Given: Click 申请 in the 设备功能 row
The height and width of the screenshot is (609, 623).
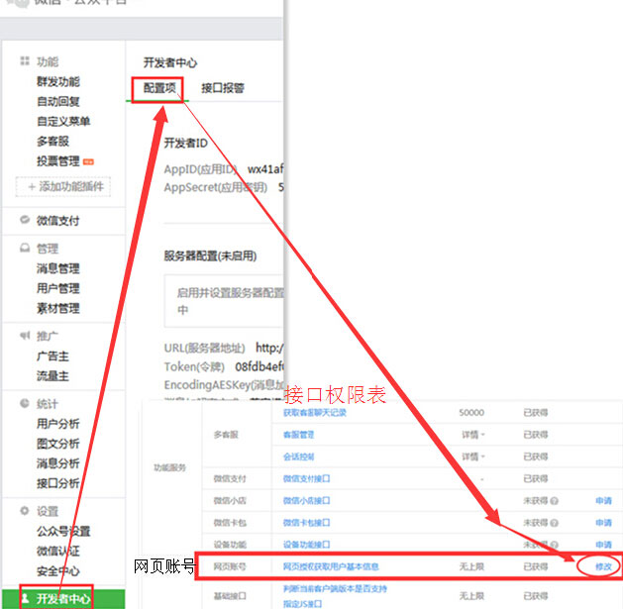Looking at the screenshot, I should click(x=603, y=545).
